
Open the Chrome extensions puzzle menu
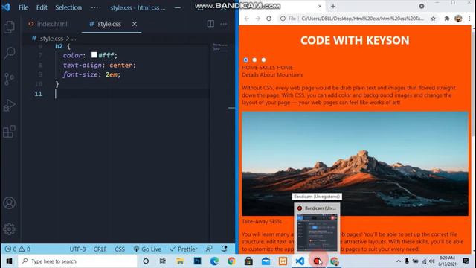[x=447, y=19]
